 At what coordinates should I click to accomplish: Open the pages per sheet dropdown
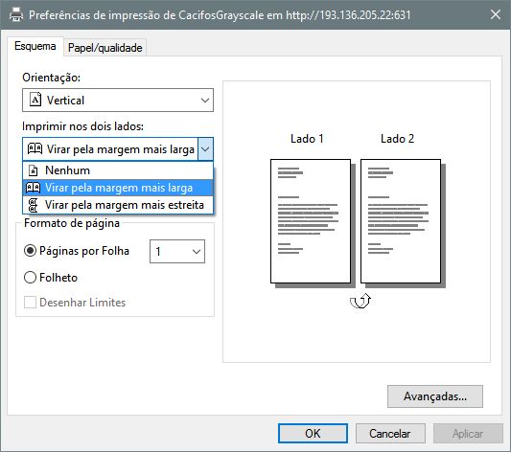tap(177, 251)
